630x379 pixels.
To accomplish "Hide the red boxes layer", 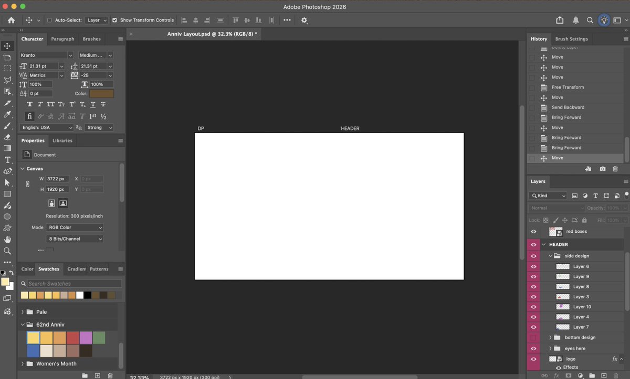I will point(533,231).
